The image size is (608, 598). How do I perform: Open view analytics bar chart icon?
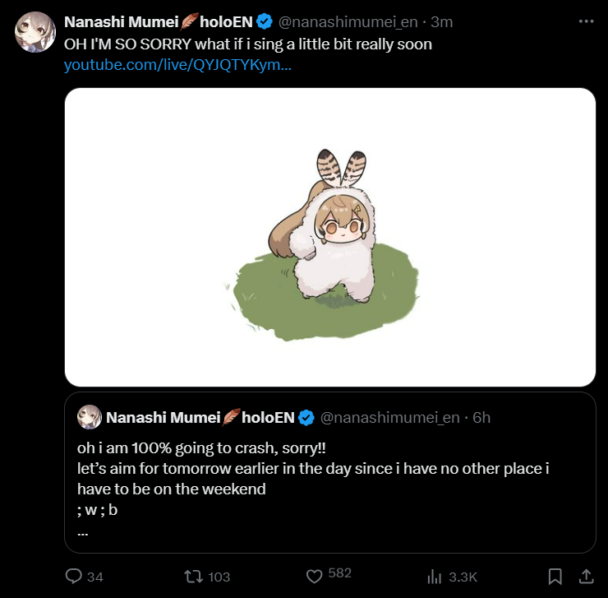pos(435,576)
